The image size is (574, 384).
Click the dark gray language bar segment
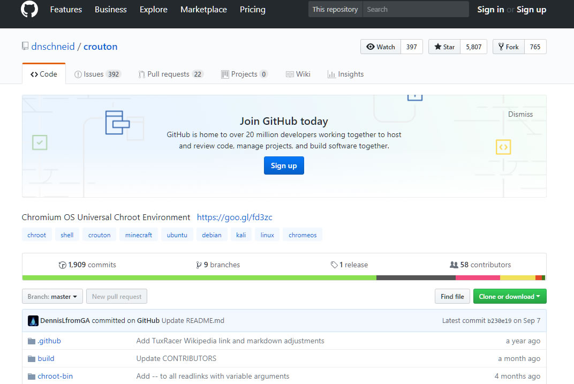(x=416, y=278)
